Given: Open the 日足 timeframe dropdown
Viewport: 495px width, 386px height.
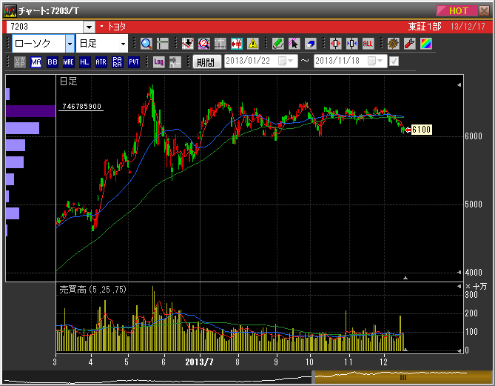Looking at the screenshot, I should [123, 44].
